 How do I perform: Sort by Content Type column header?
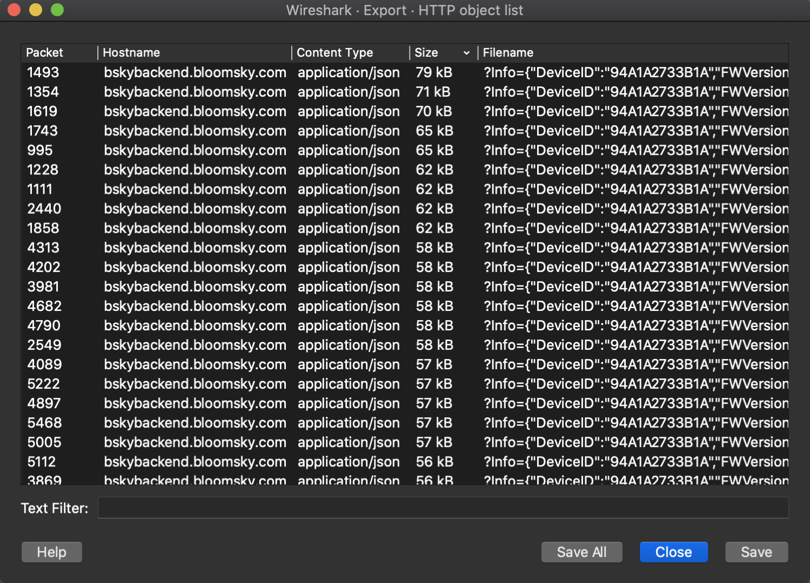click(350, 52)
